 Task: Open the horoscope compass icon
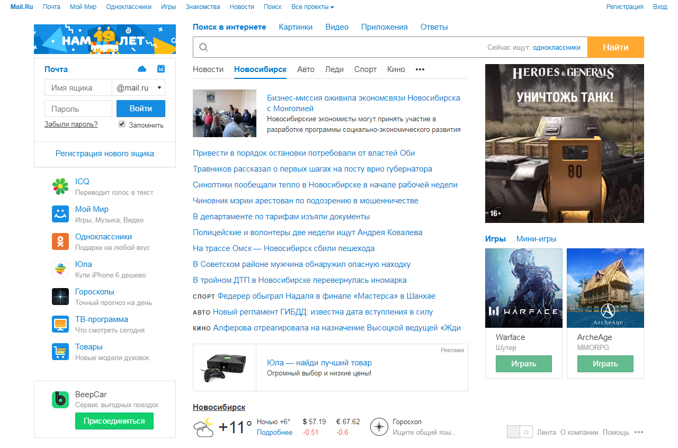pyautogui.click(x=379, y=427)
